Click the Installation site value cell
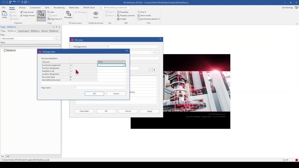Image resolution: width=299 pixels, height=168 pixels. point(112,71)
